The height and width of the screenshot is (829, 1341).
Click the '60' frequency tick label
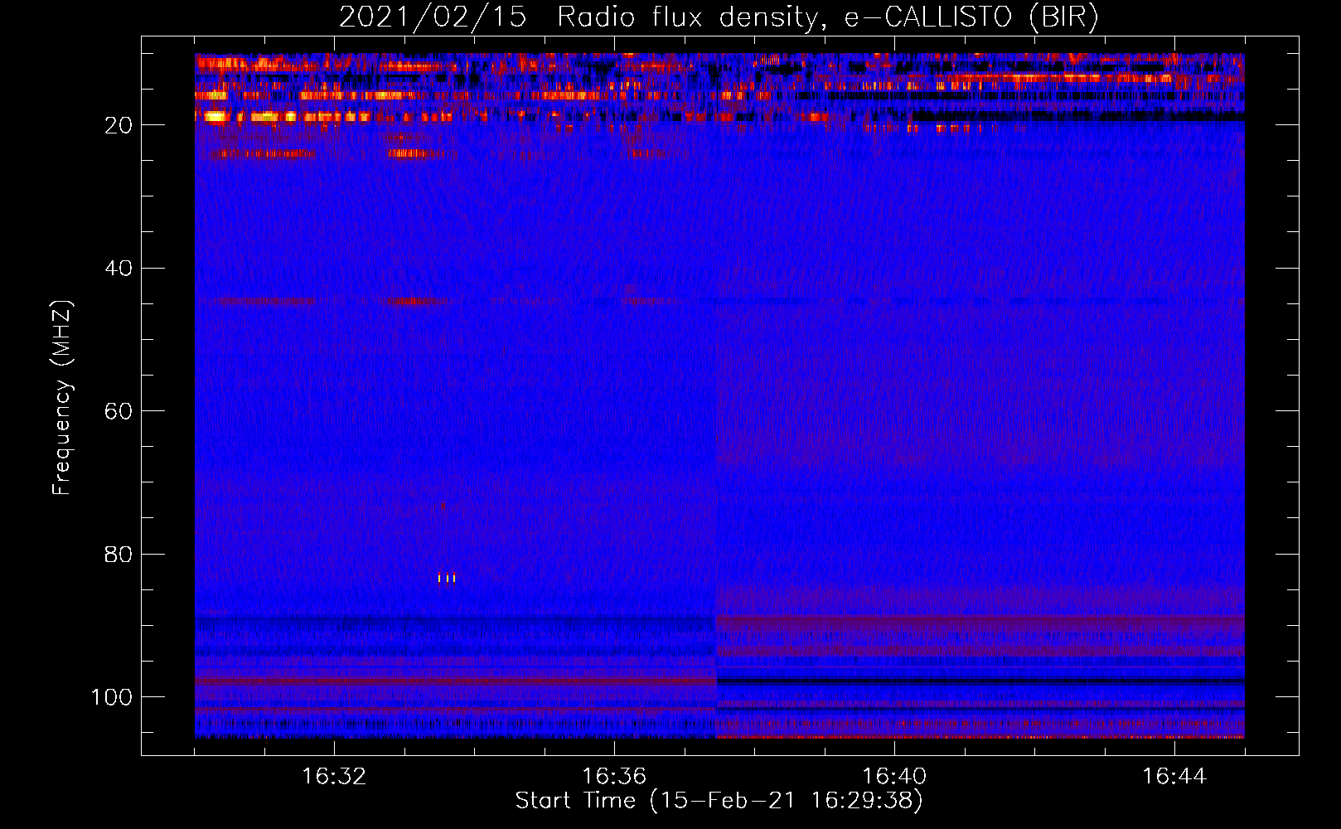pyautogui.click(x=119, y=411)
